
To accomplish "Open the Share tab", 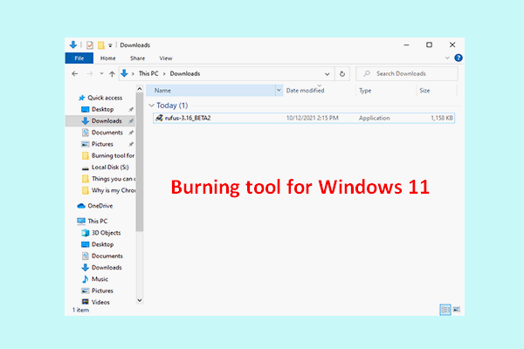I will click(x=136, y=58).
